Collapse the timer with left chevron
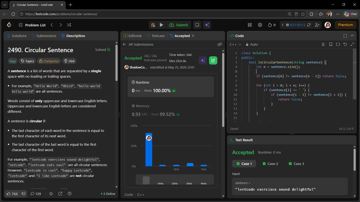360x202 pixels. 283,25
